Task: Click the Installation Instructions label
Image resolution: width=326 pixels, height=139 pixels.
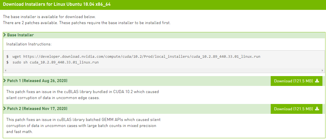Action: [29, 44]
